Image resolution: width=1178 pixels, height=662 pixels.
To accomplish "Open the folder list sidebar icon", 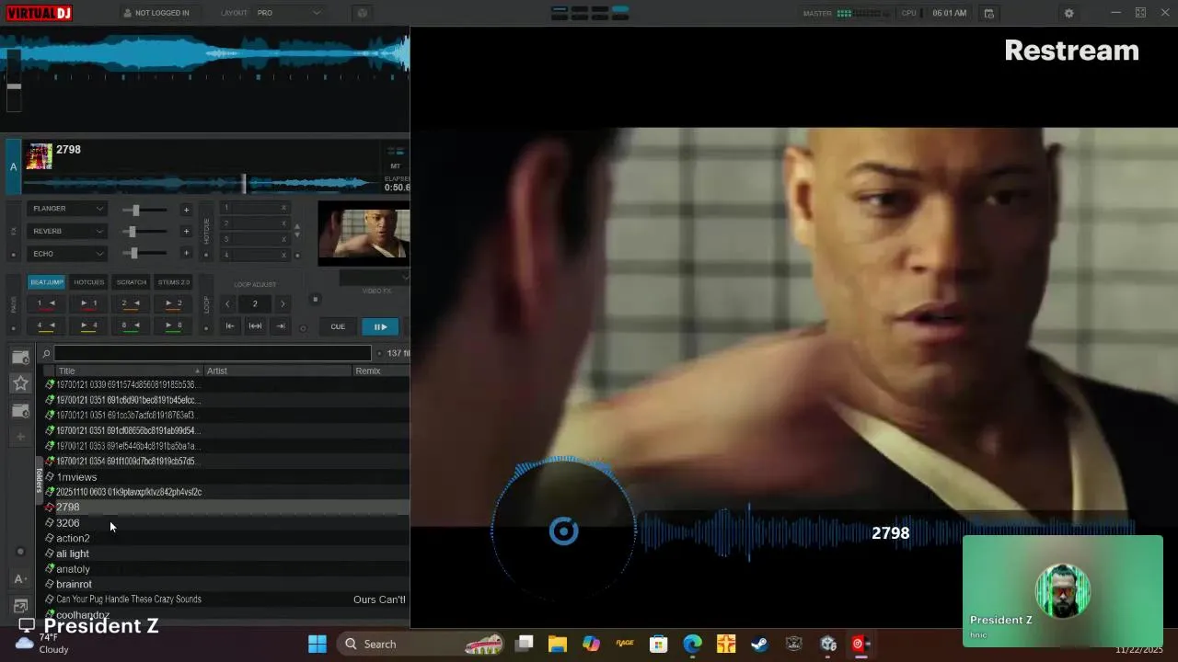I will 20,357.
